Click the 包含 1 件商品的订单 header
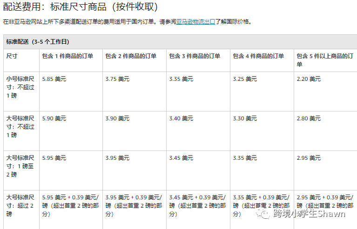Viewport: 357px width, 229px height. point(67,56)
